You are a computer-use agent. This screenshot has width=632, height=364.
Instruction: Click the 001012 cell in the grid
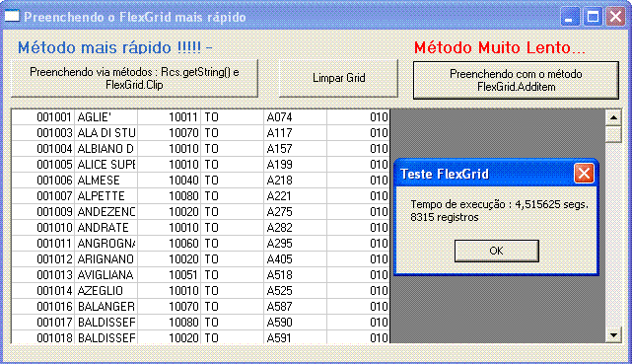point(43,259)
